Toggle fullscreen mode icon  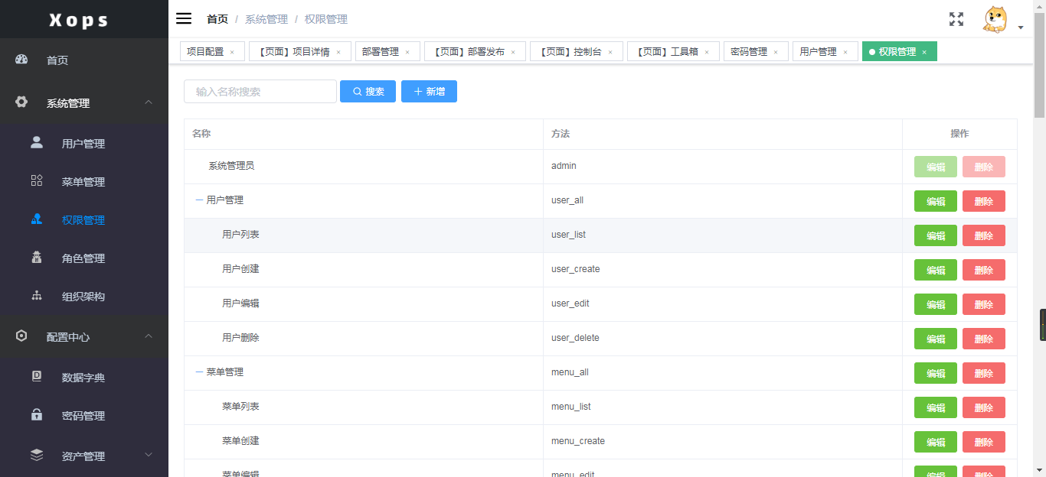(x=956, y=19)
